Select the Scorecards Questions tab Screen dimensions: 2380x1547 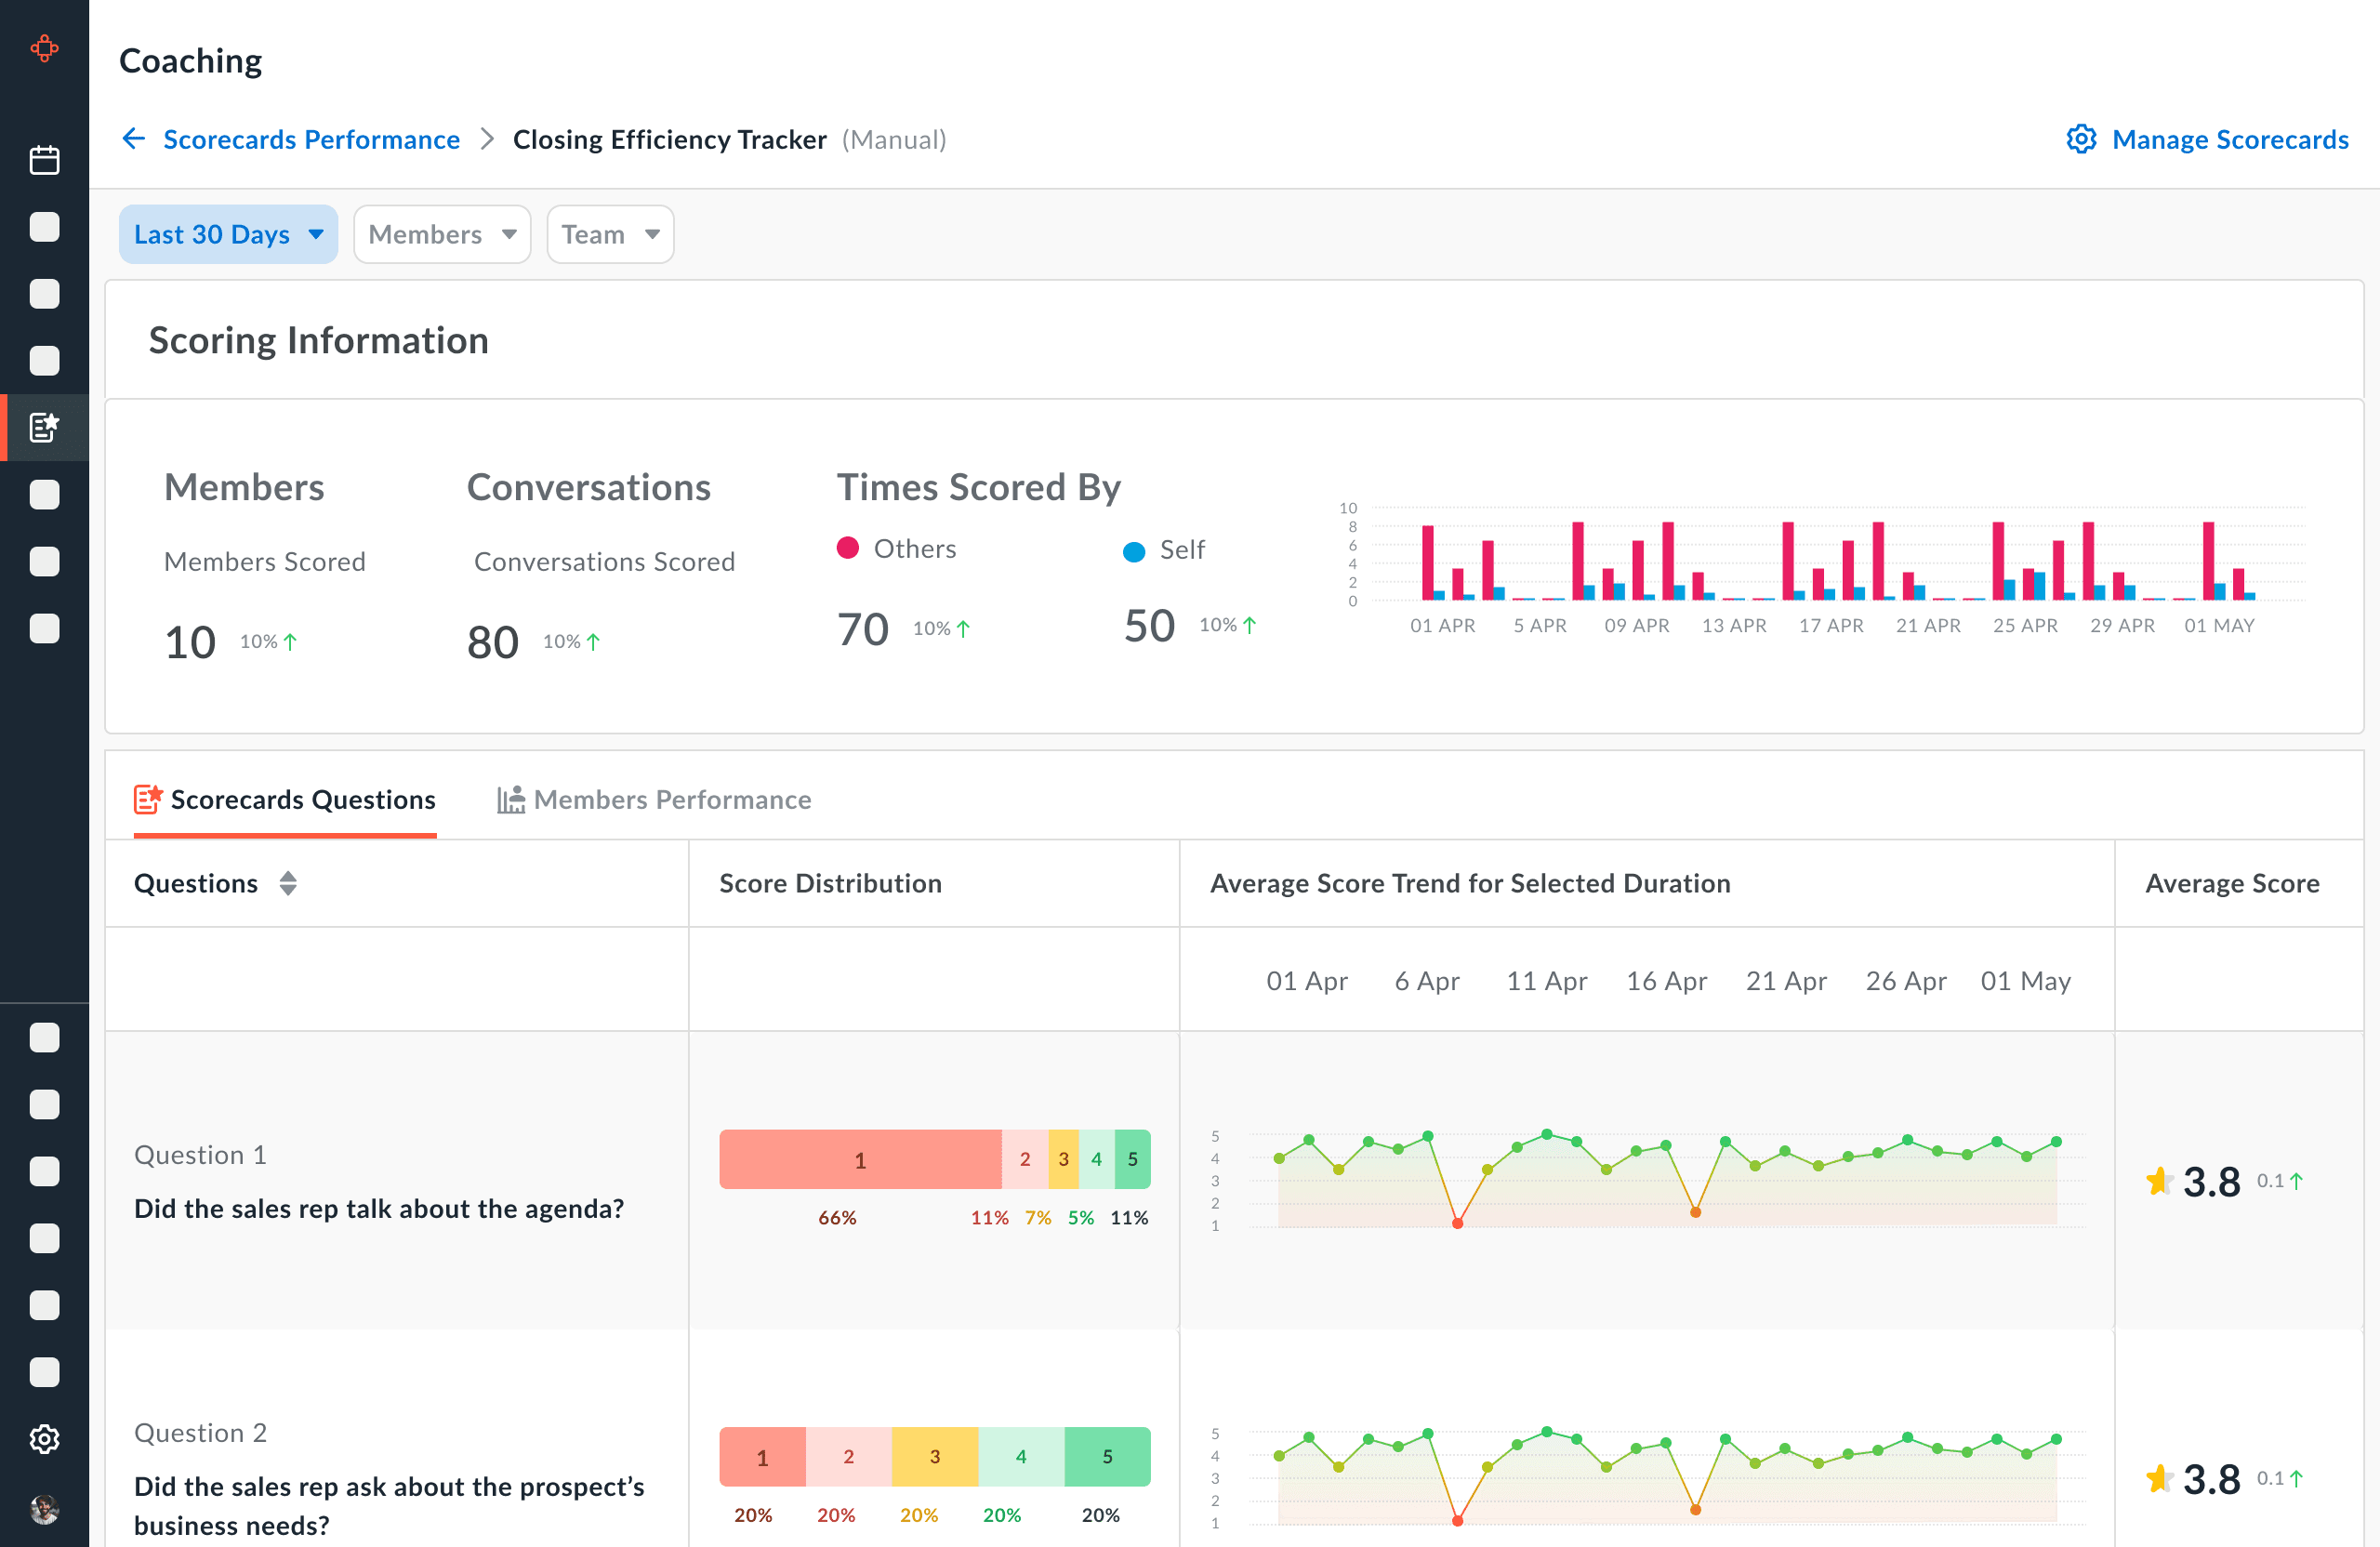click(302, 799)
